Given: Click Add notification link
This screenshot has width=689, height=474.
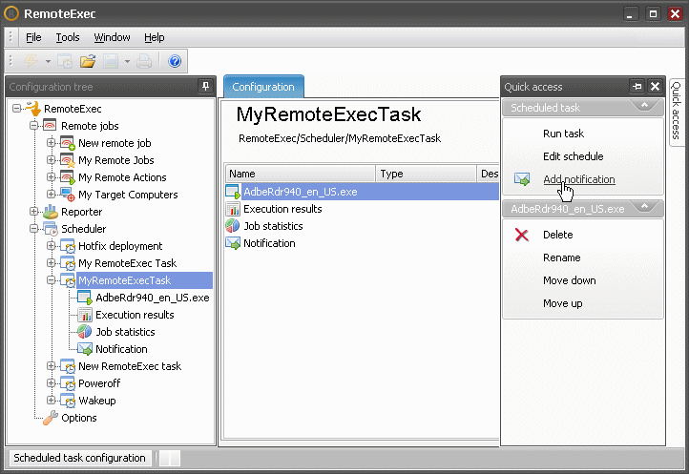Looking at the screenshot, I should [578, 179].
